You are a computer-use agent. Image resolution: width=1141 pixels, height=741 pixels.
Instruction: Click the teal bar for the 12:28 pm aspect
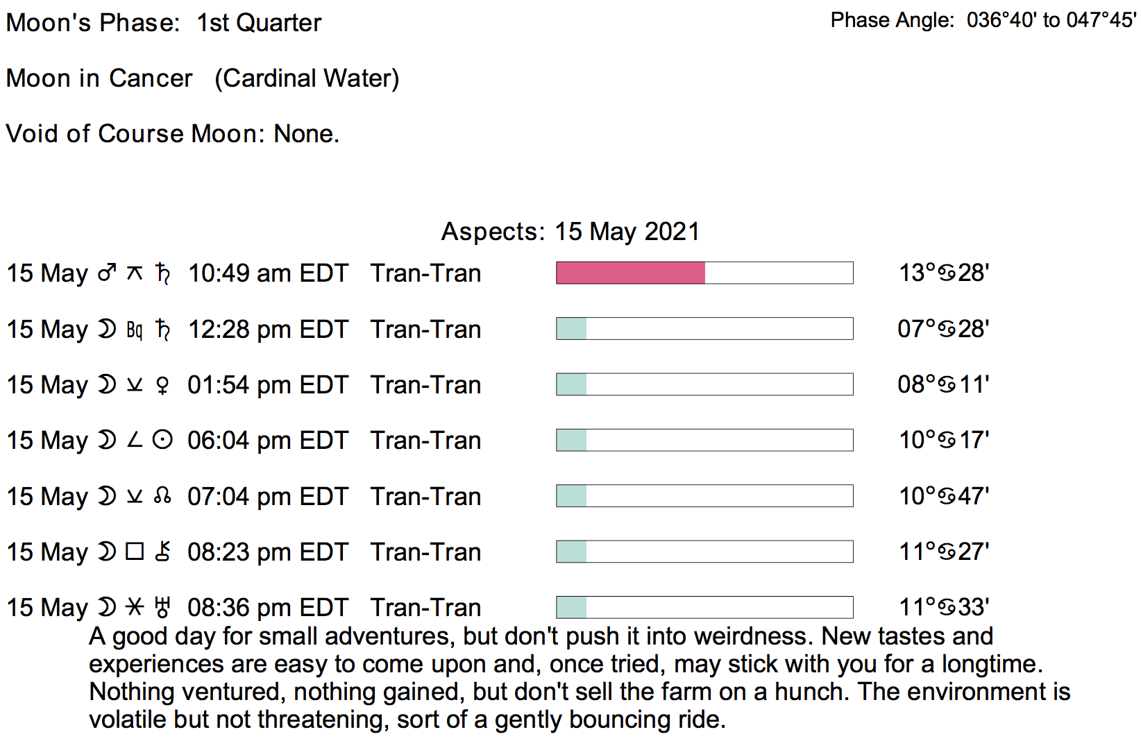tap(571, 329)
